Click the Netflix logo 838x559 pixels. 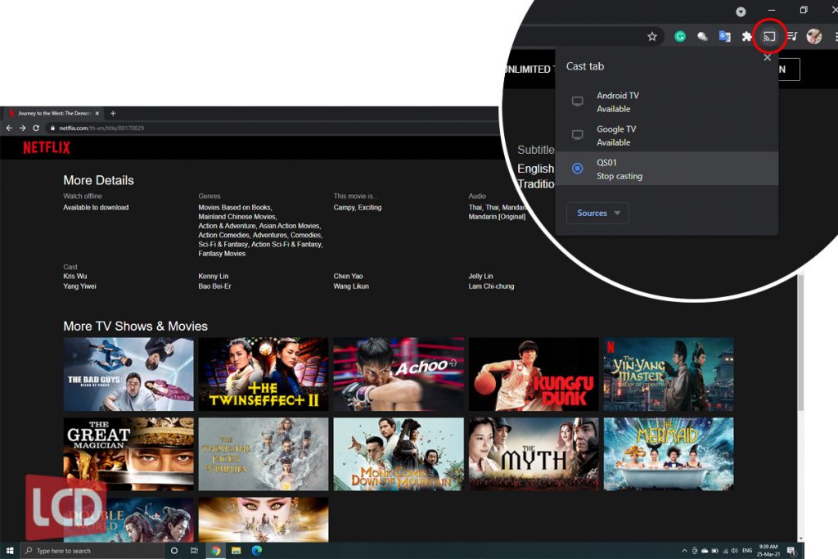pyautogui.click(x=47, y=148)
